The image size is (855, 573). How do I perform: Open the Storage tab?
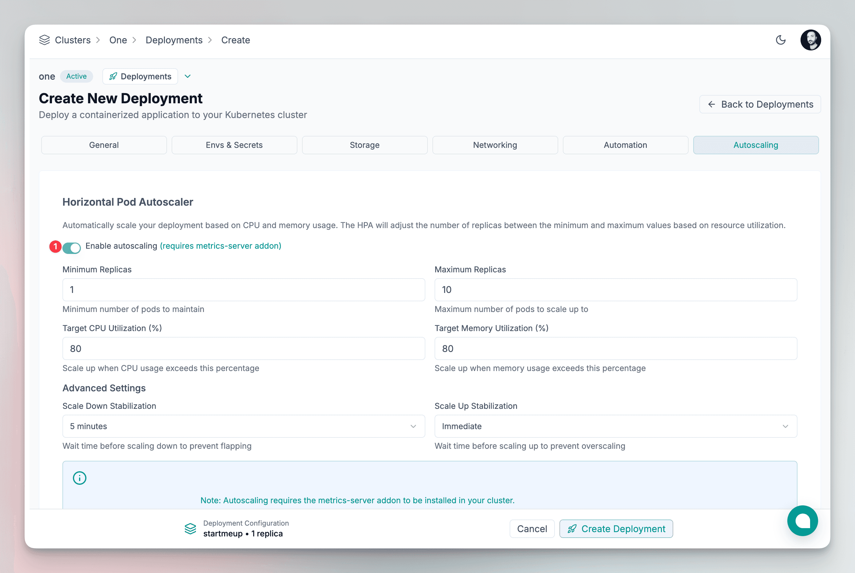pos(364,145)
